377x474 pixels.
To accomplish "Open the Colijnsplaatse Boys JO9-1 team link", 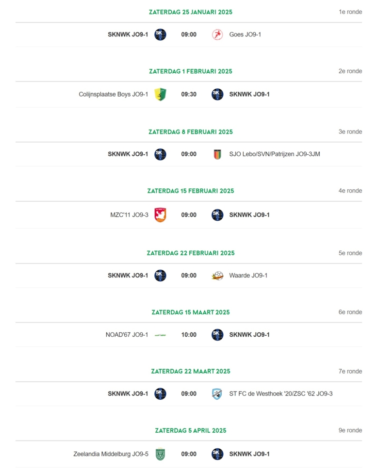I will 114,94.
